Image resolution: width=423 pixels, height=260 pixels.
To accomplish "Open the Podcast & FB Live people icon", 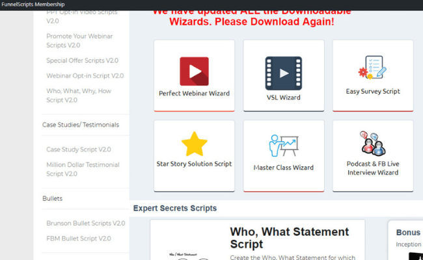I will tap(373, 144).
